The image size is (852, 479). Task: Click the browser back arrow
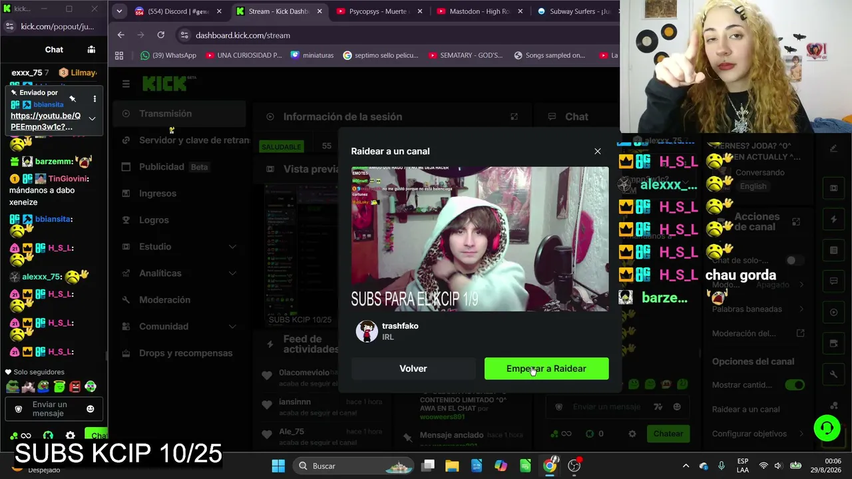[120, 35]
